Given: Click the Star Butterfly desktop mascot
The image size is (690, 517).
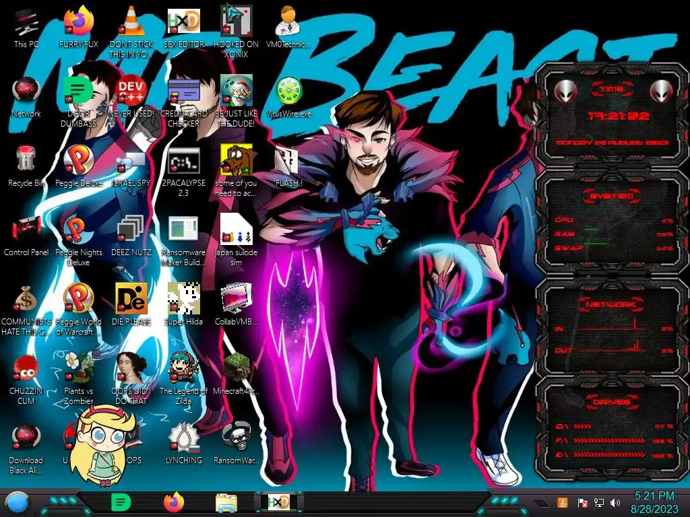Looking at the screenshot, I should pyautogui.click(x=102, y=445).
